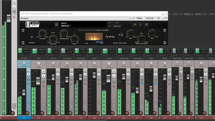Arm record on the Pro-R track
The image size is (215, 121).
point(27,113)
